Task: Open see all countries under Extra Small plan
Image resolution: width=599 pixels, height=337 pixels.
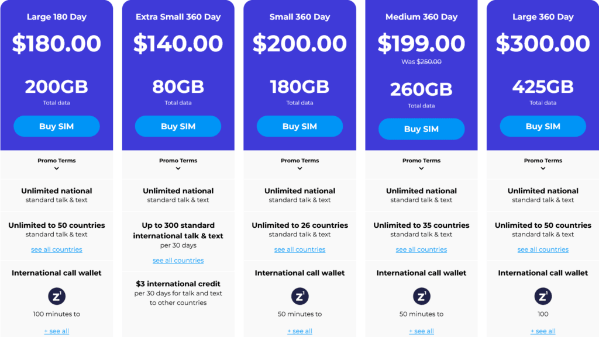Action: tap(178, 260)
